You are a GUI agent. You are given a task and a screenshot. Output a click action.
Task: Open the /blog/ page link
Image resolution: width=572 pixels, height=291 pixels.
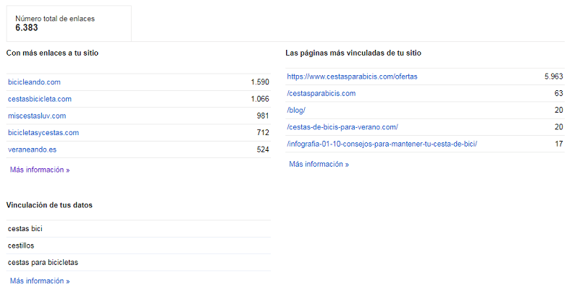[296, 110]
